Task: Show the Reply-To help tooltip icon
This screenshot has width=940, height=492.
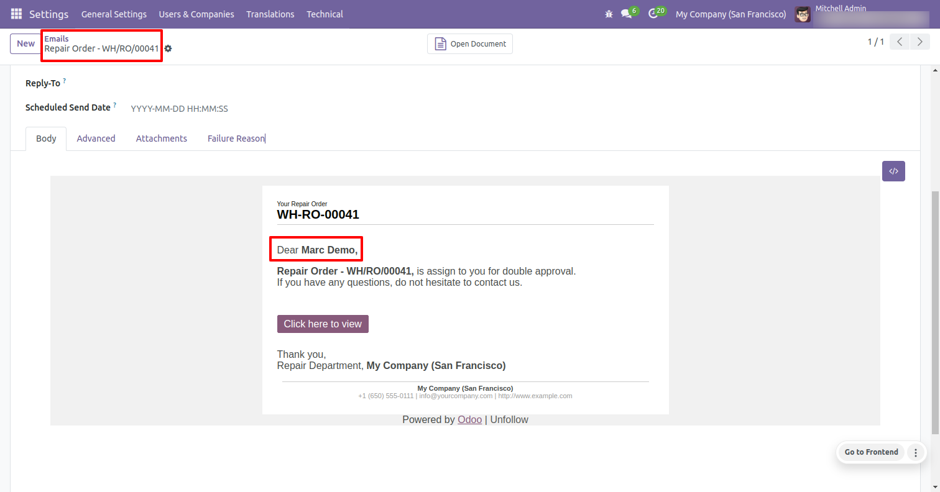Action: coord(64,81)
